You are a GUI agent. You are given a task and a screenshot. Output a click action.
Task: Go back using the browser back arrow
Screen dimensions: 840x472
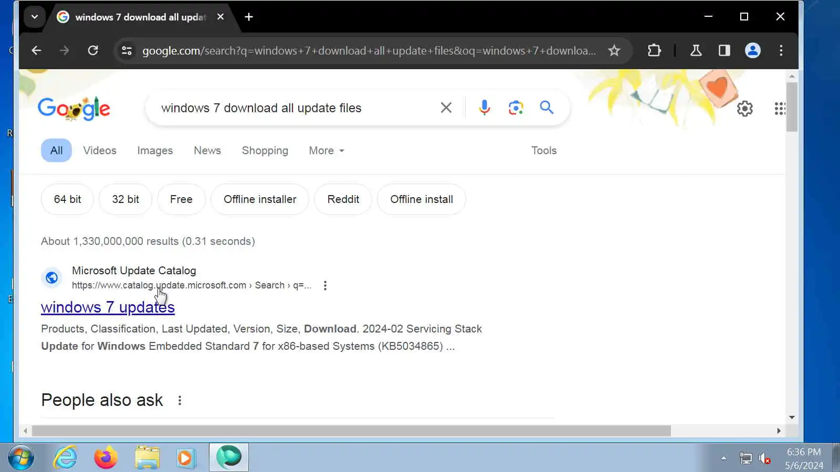[x=36, y=50]
